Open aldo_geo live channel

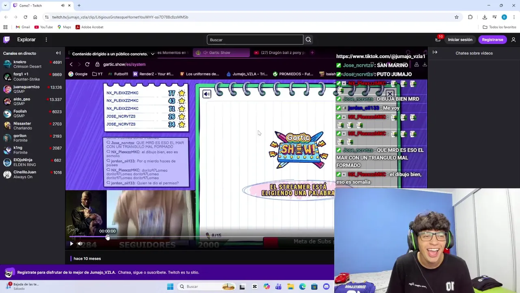(x=32, y=101)
